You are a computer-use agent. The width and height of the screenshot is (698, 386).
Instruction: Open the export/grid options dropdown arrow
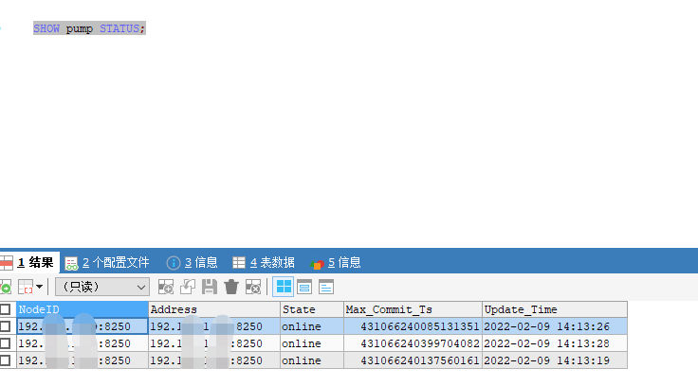[39, 287]
